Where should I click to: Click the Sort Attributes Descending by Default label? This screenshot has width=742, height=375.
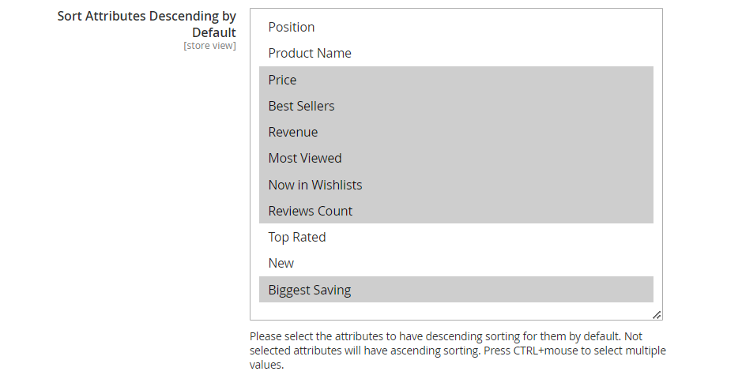(147, 24)
